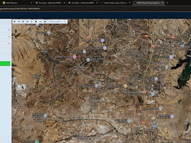Click the star favorite icon

pos(36,21)
